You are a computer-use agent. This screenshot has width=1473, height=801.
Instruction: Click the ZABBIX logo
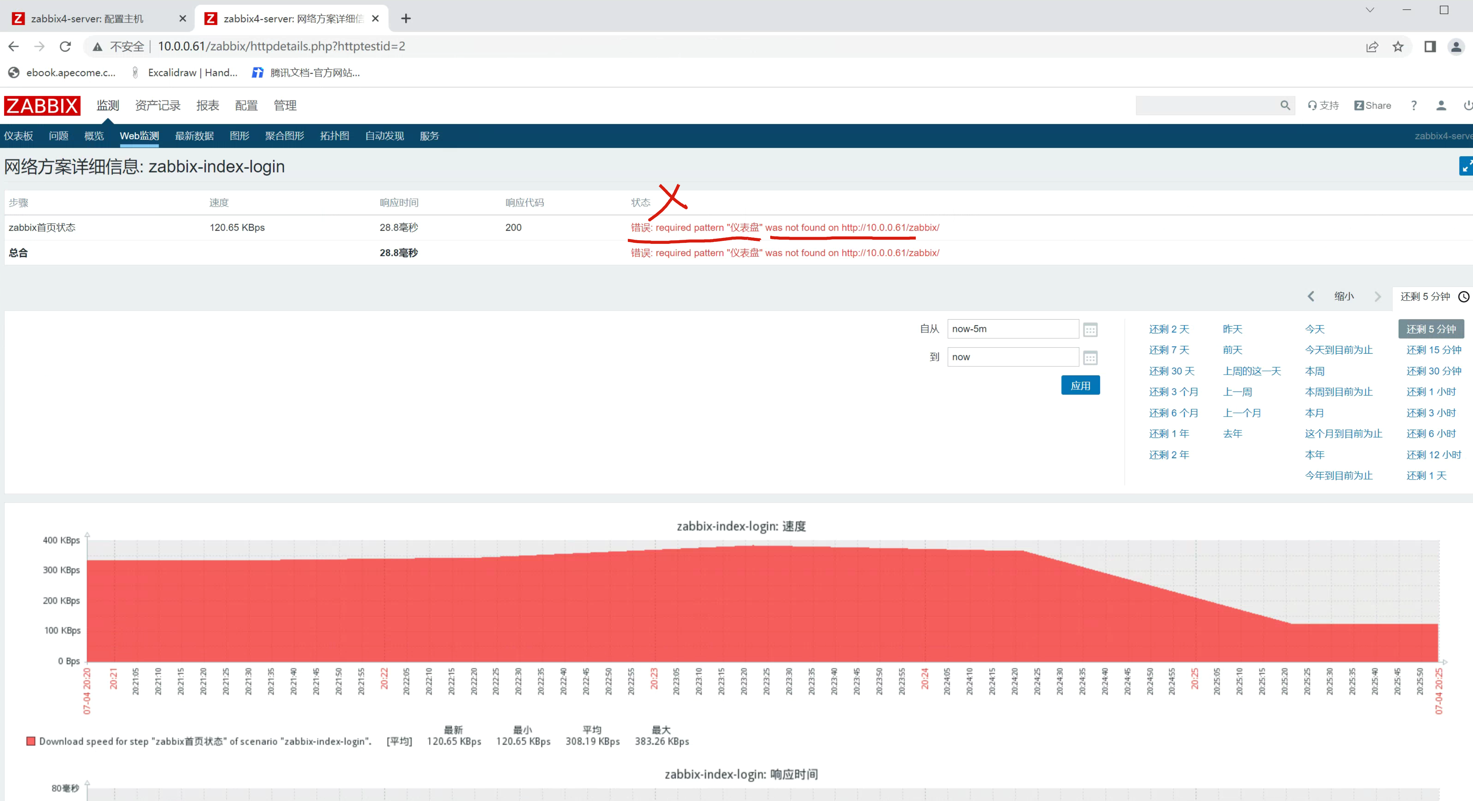(x=42, y=106)
